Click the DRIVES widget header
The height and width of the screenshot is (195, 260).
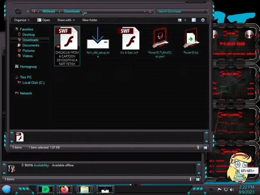(x=231, y=151)
